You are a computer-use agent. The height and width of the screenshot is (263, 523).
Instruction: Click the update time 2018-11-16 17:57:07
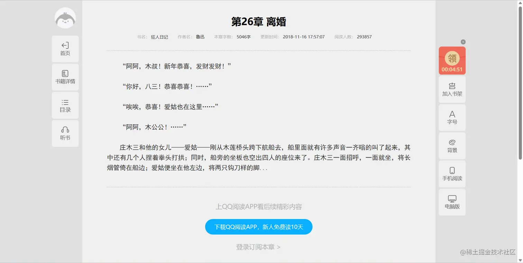click(x=304, y=37)
